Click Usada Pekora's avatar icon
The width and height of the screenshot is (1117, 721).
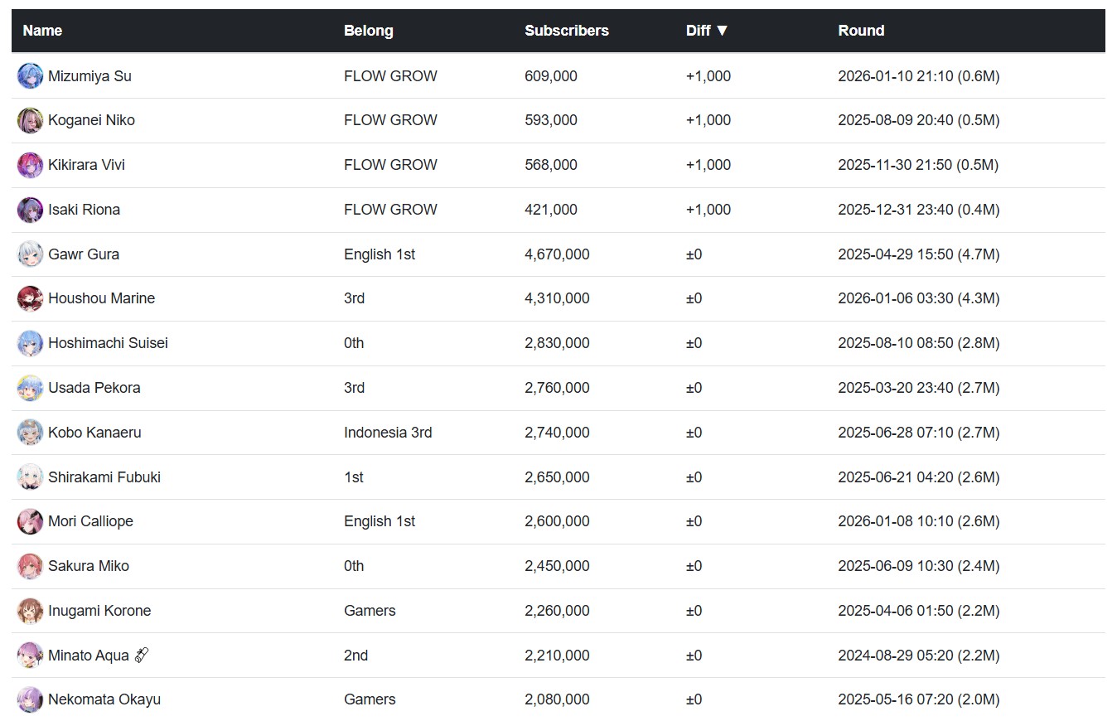click(x=30, y=388)
